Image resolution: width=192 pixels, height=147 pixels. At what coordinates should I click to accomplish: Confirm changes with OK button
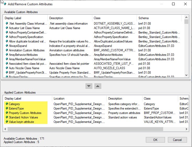click(x=155, y=140)
